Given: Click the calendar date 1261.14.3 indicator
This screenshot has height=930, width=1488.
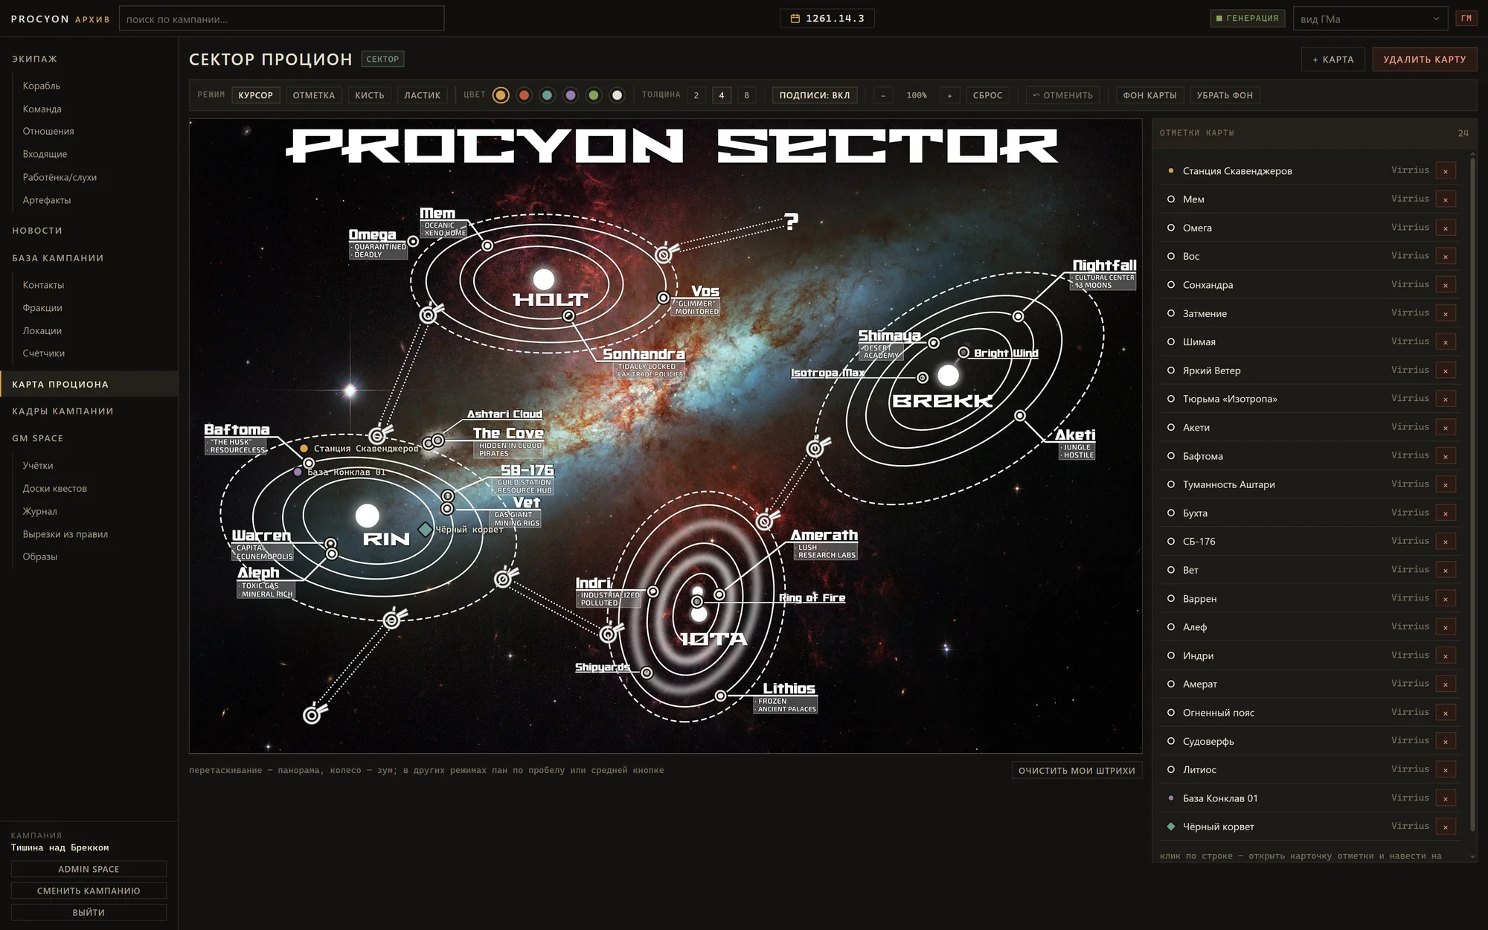Looking at the screenshot, I should pyautogui.click(x=827, y=19).
